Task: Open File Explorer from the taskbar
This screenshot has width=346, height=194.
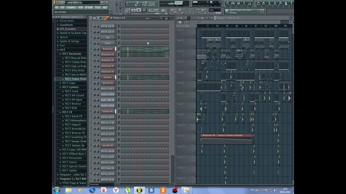Action: click(69, 190)
